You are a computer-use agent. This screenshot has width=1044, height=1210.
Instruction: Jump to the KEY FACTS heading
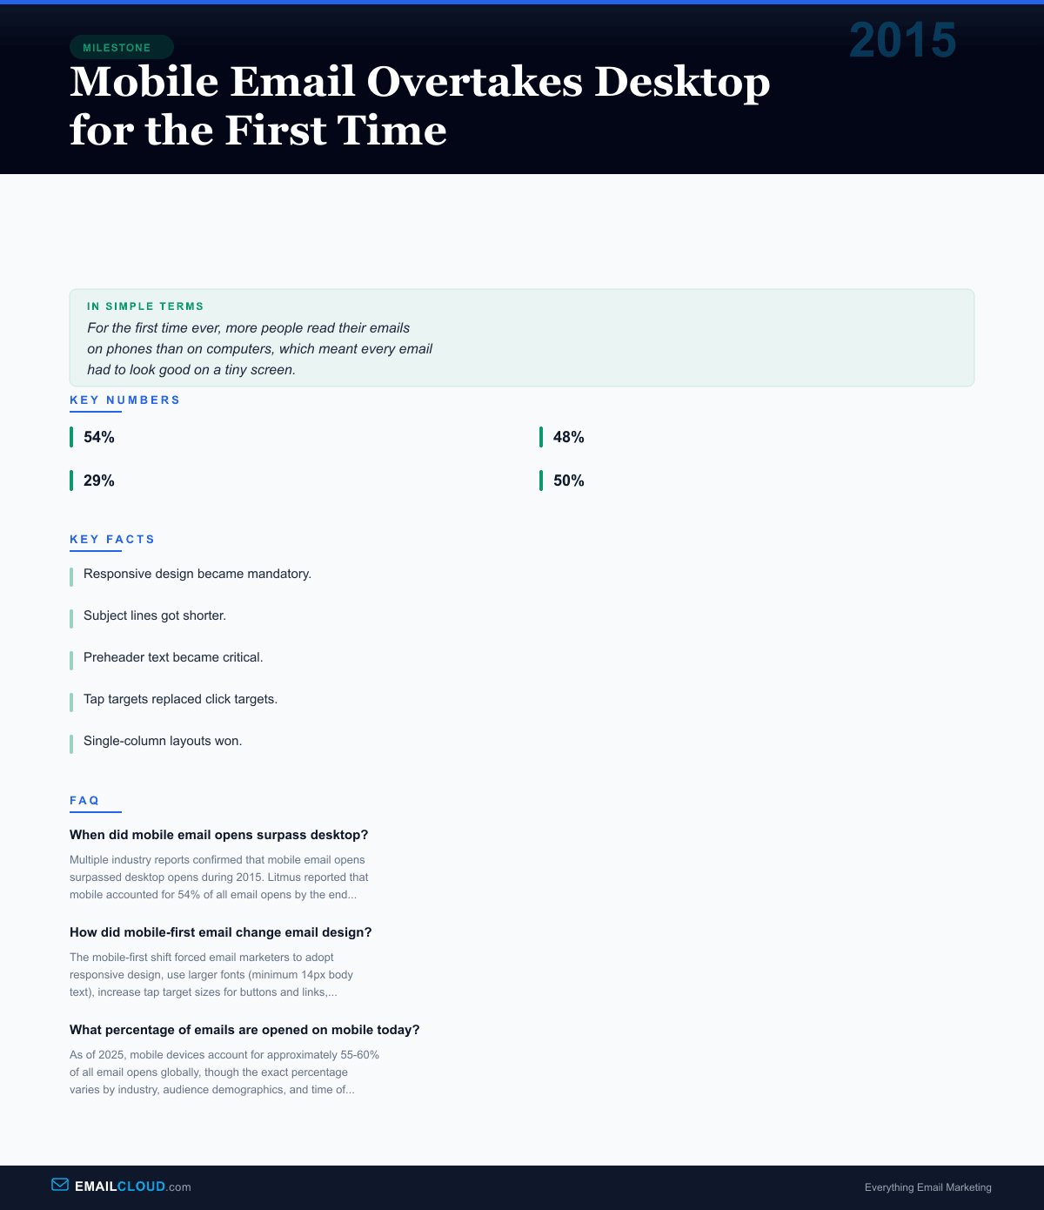coord(112,540)
